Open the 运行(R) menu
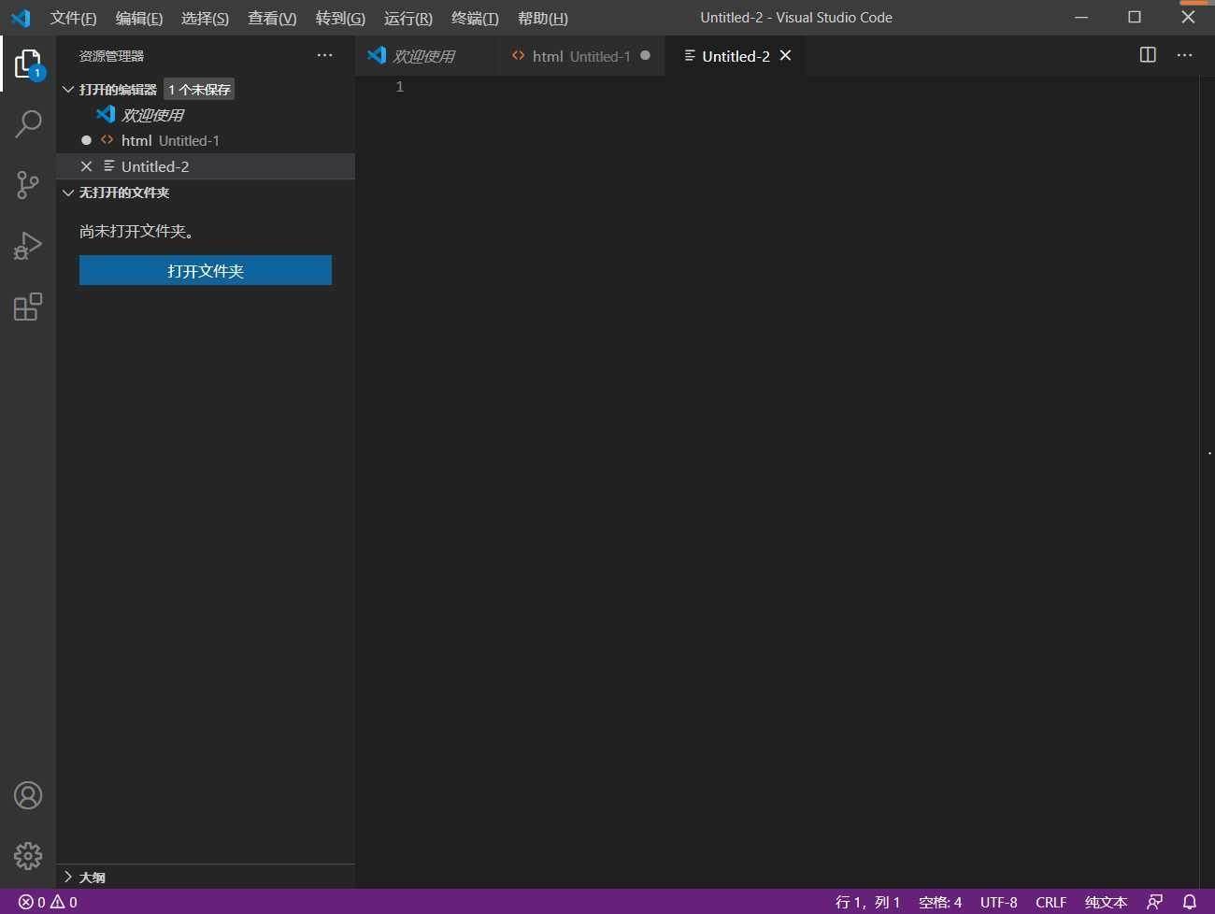 408,18
